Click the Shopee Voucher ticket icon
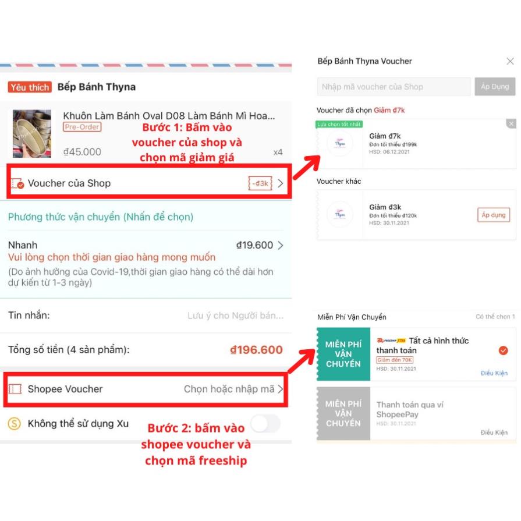 click(15, 389)
